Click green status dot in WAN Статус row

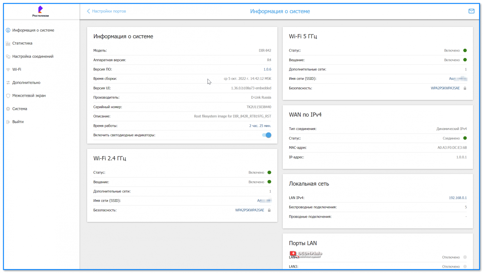click(465, 138)
